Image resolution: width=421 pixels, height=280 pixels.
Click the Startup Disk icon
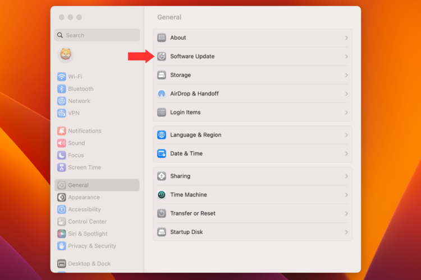[x=162, y=232]
